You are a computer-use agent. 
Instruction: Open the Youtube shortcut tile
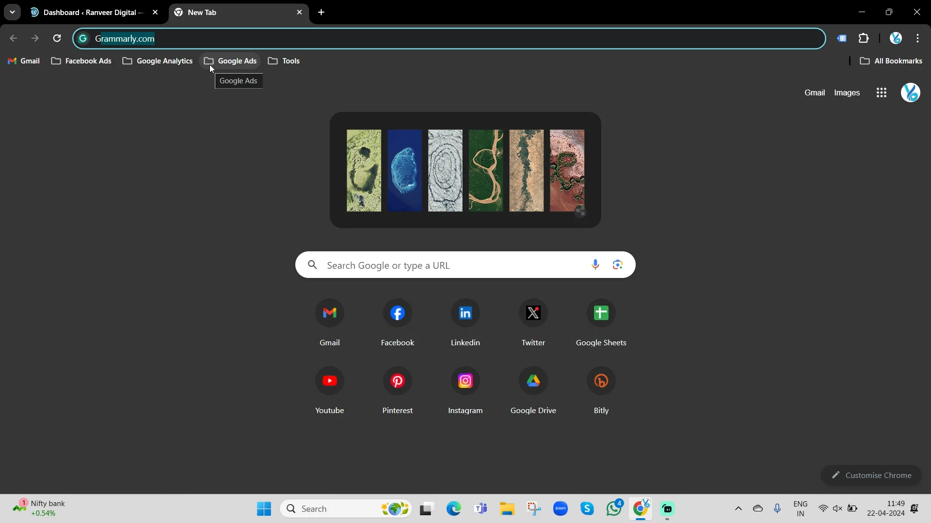(x=330, y=390)
